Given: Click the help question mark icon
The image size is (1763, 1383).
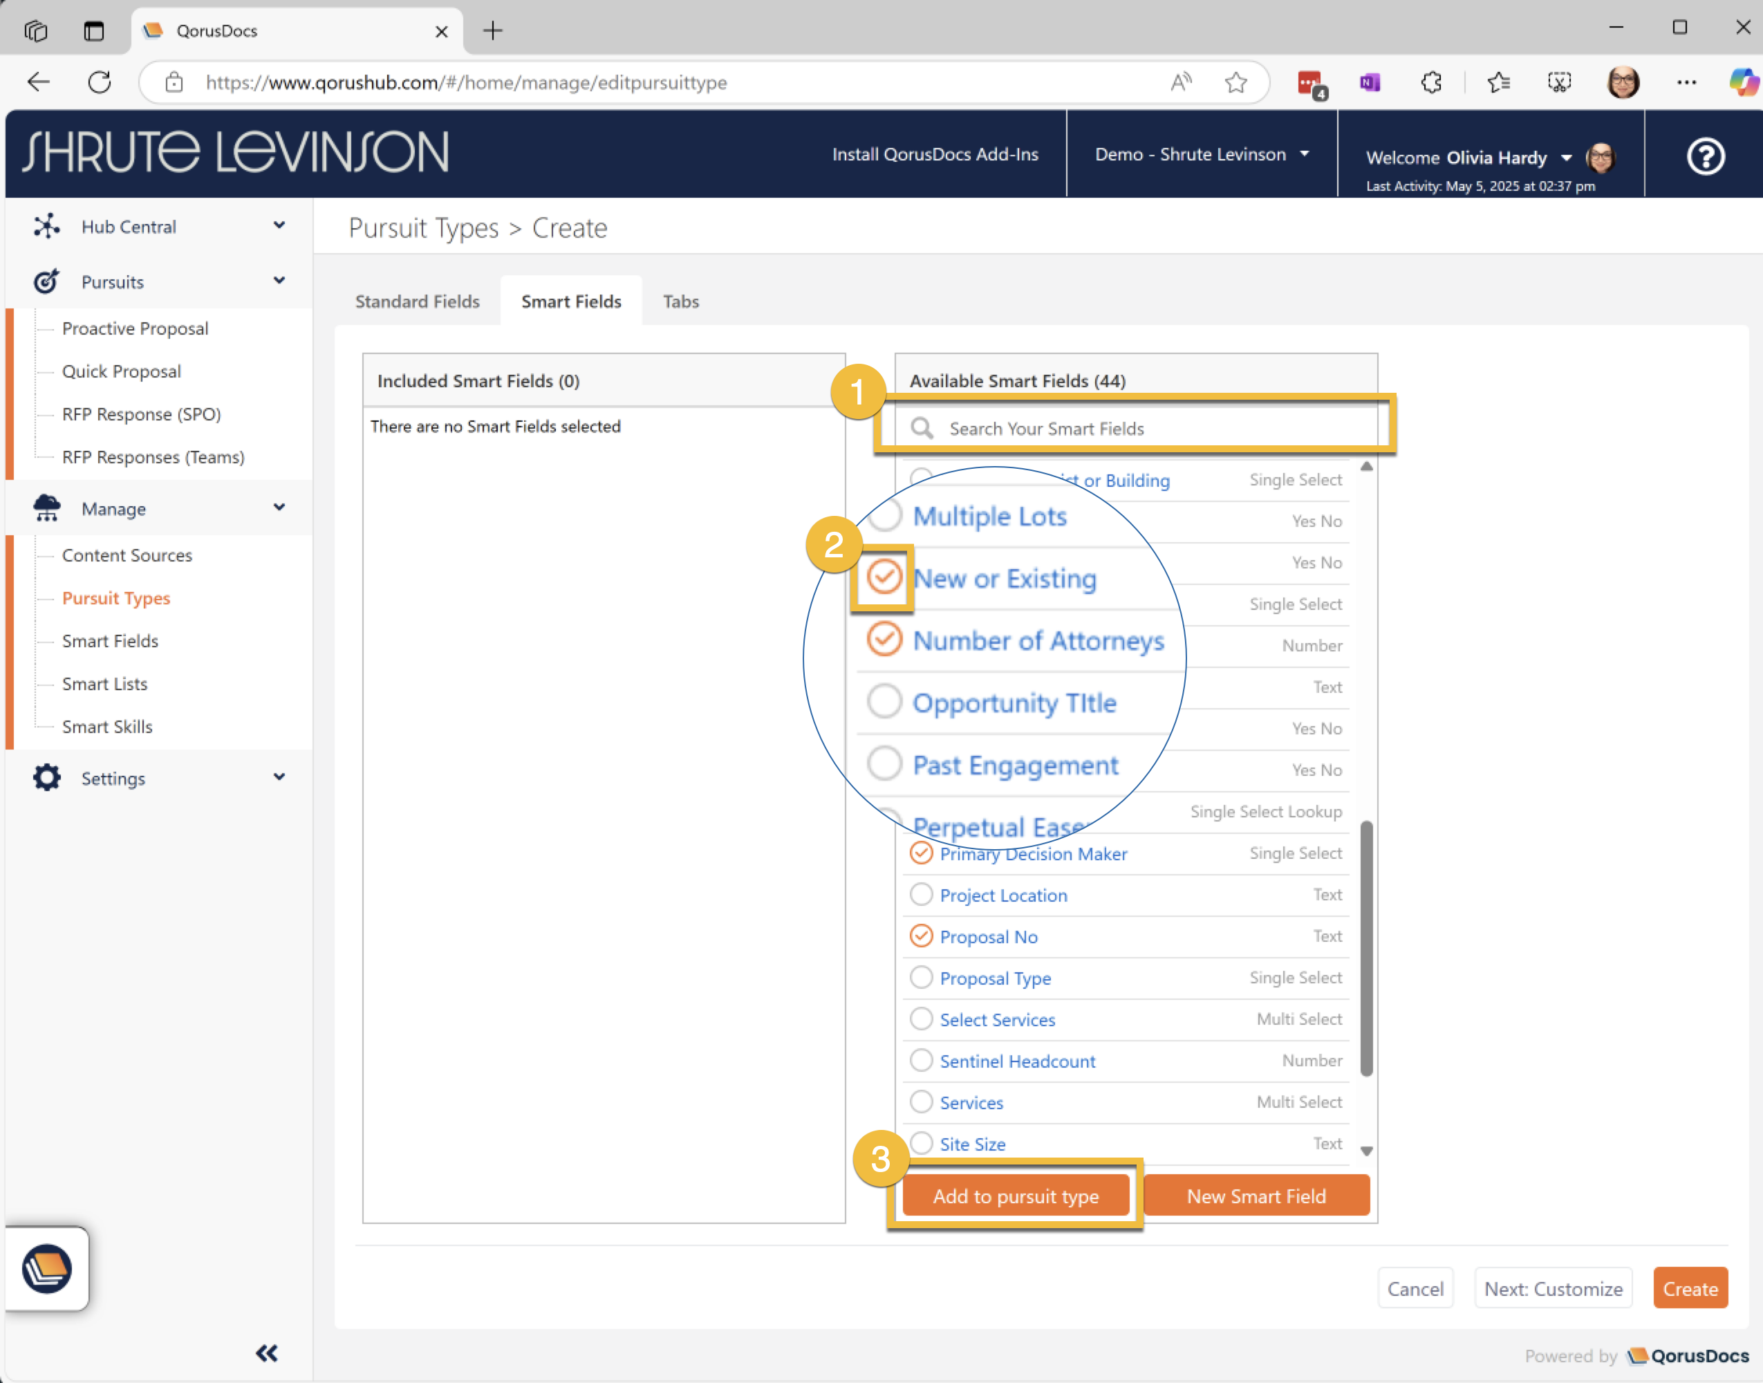Looking at the screenshot, I should (x=1705, y=156).
